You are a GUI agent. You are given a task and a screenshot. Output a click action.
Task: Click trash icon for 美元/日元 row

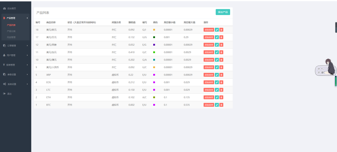[x=221, y=37]
